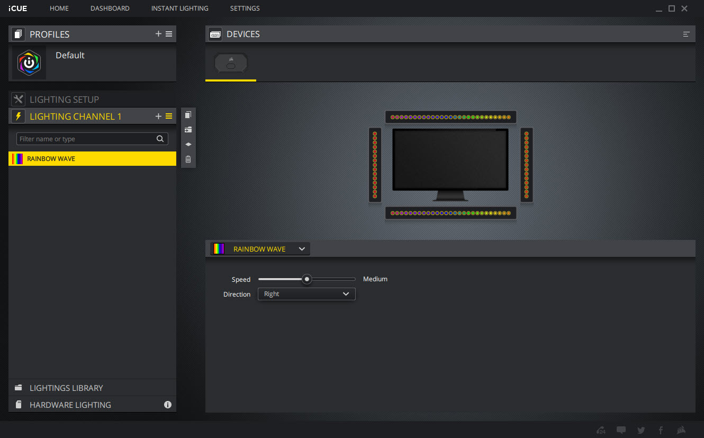
Task: Add a lighting effect to Lighting Channel 1
Action: click(x=158, y=116)
